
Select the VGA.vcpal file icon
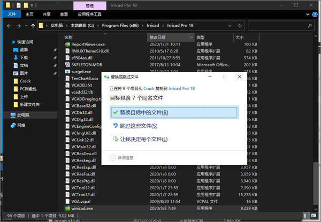click(67, 201)
